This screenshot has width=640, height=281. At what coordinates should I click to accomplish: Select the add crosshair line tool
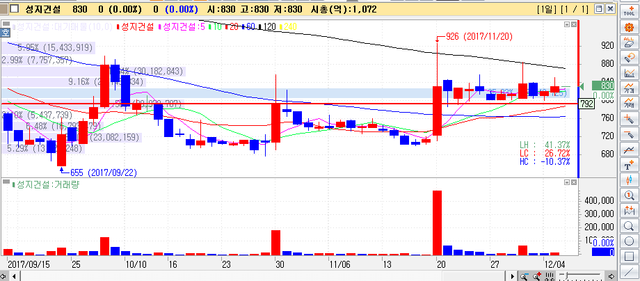(x=630, y=119)
